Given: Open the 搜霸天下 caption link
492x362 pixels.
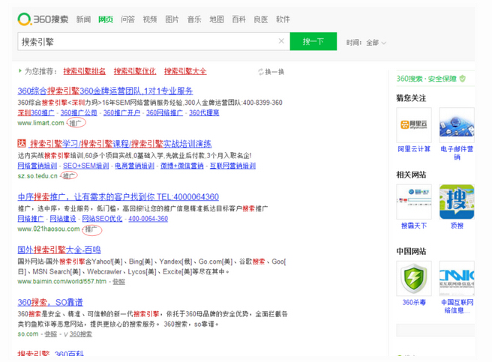Looking at the screenshot, I should [414, 226].
